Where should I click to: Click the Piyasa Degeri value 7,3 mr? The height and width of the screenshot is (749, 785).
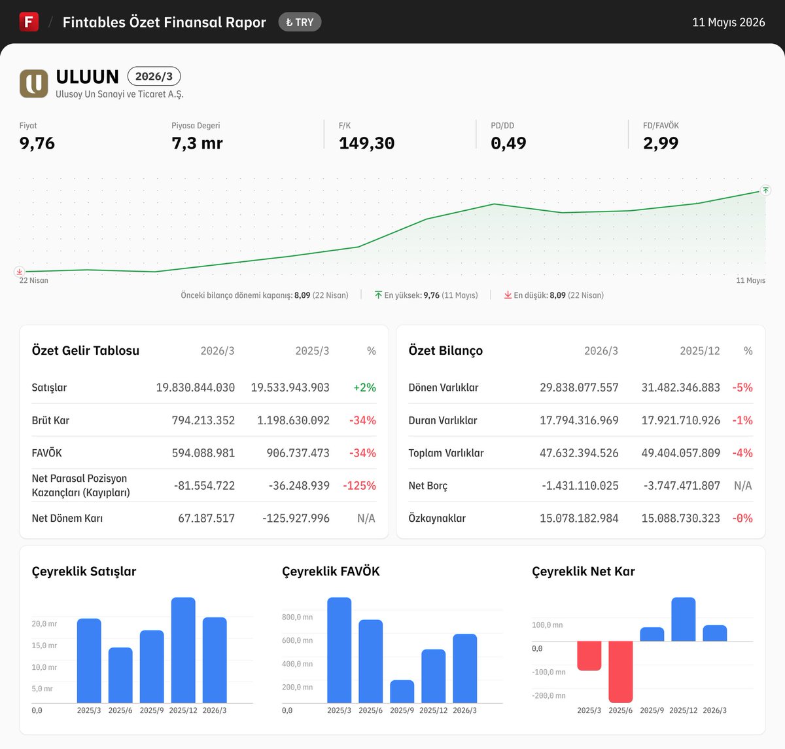pyautogui.click(x=197, y=143)
